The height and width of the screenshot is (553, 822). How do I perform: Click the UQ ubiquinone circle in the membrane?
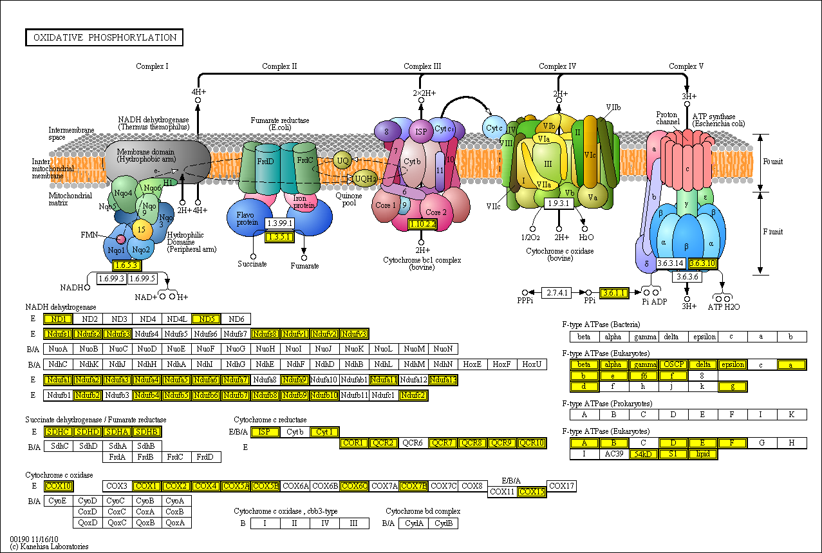pyautogui.click(x=343, y=160)
